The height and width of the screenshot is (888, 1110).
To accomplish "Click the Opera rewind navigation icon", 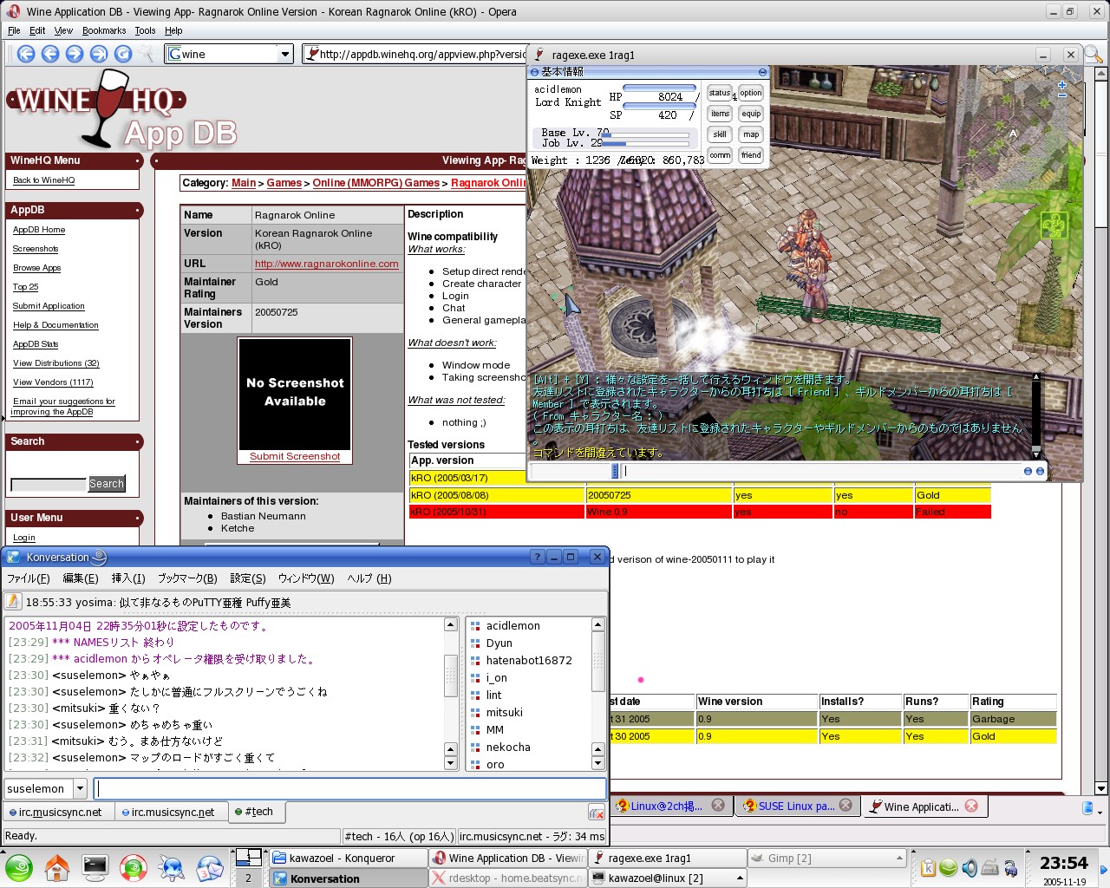I will click(x=27, y=54).
